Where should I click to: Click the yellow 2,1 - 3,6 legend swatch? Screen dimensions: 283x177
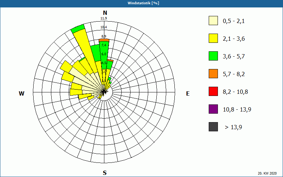[x=213, y=38]
